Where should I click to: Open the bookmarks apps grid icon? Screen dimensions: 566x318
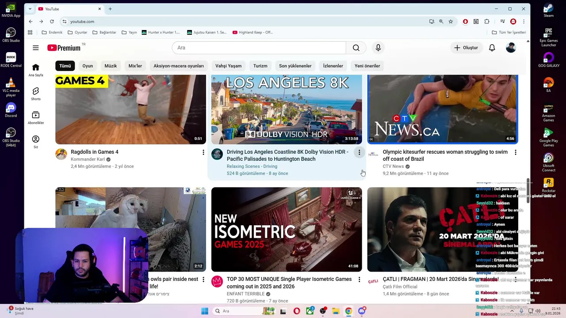click(x=30, y=32)
